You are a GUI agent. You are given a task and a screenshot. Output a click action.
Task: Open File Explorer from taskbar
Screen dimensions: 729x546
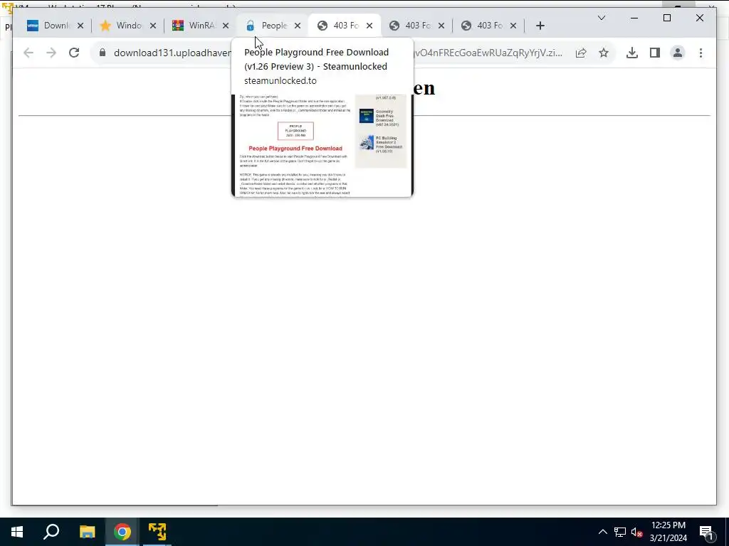coord(87,532)
